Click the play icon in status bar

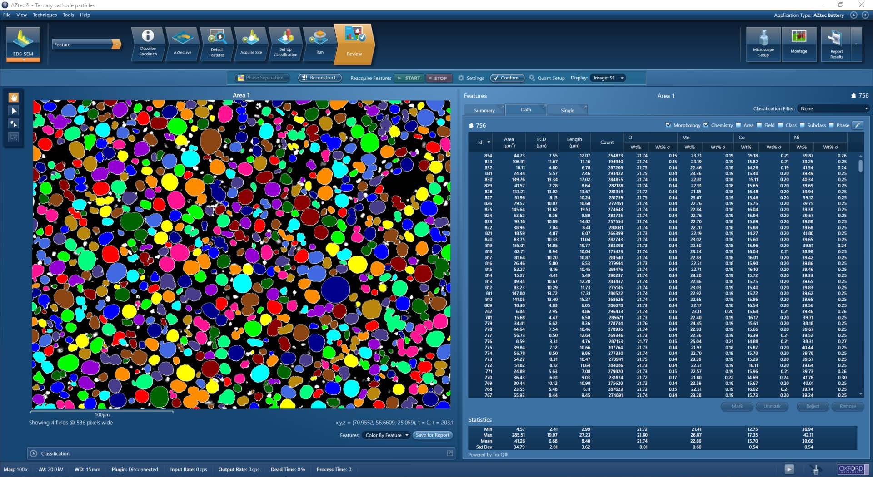point(789,469)
